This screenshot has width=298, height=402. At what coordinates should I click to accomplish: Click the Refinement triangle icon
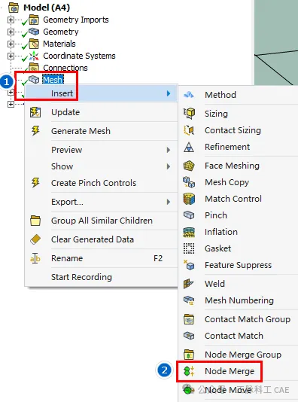point(189,147)
